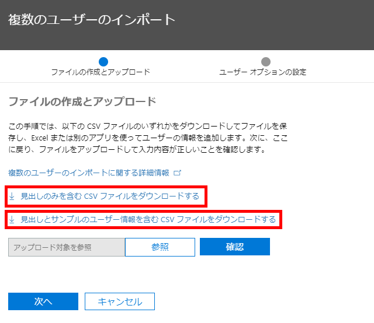Screen dimensions: 374x323
Task: Proceed with the 次へ button
Action: point(43,301)
